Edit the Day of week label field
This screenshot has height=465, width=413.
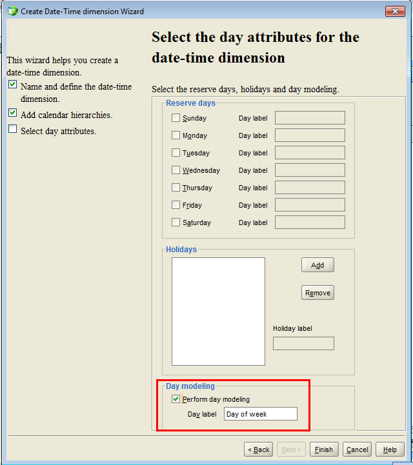pos(260,413)
